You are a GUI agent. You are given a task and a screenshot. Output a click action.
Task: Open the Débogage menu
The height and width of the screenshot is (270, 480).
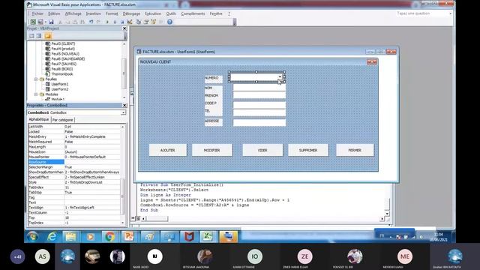click(x=131, y=13)
